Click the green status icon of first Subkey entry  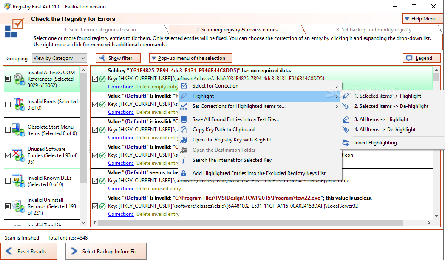103,79
